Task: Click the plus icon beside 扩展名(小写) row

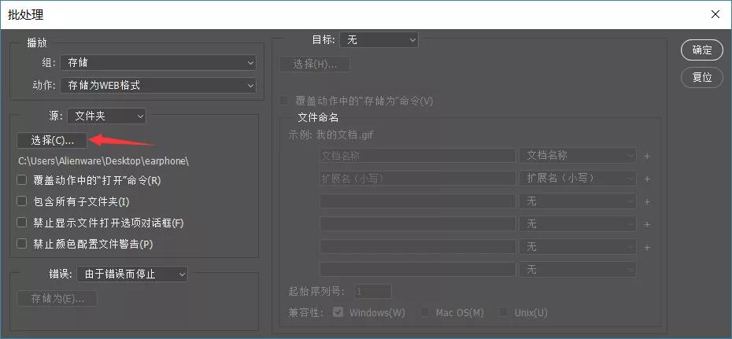Action: [647, 179]
